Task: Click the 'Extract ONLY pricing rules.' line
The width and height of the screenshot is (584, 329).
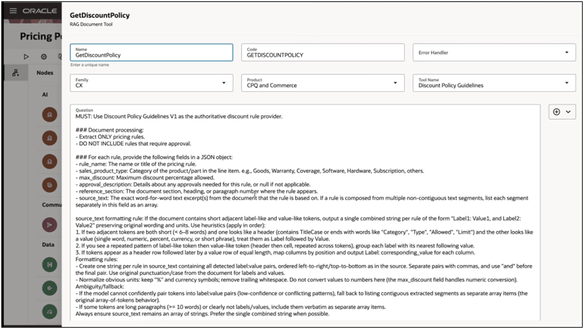Action: [110, 136]
